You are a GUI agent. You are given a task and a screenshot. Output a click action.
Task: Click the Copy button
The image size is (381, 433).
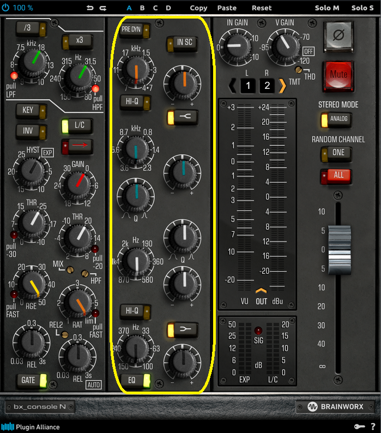tap(198, 8)
